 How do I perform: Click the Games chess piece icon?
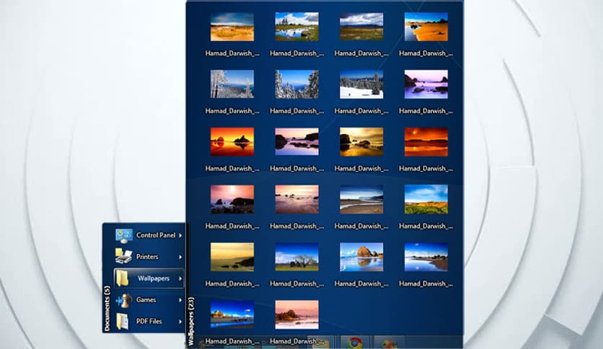[123, 300]
